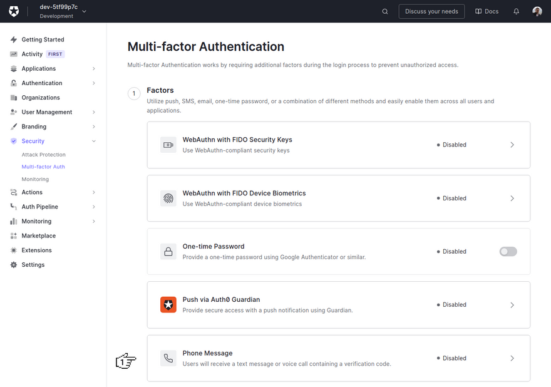Screen dimensions: 551x387
Task: Open Settings in the sidebar
Action: pyautogui.click(x=33, y=265)
